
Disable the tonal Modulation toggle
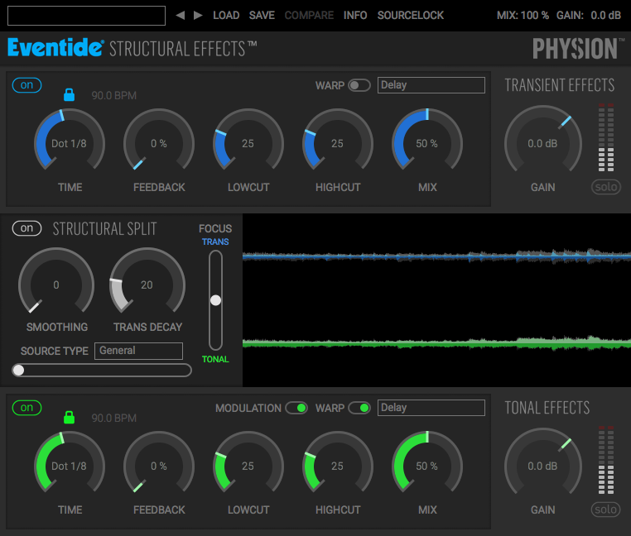(296, 408)
